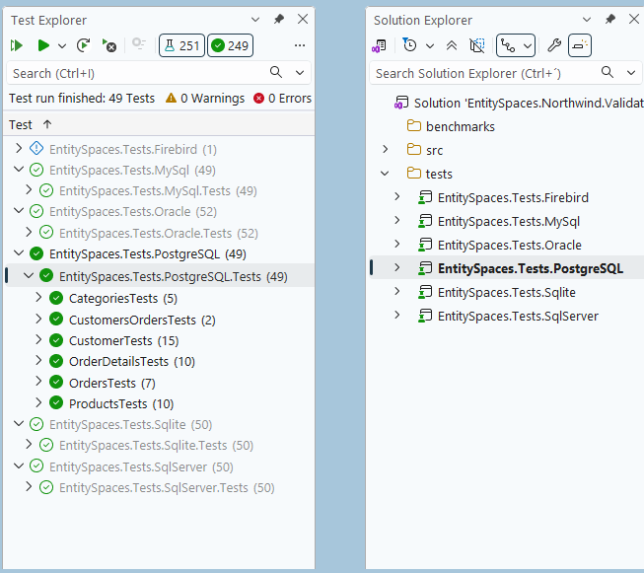Screen dimensions: 644x573
Task: Click Solution Explorer search magnifier icon
Action: coord(608,72)
